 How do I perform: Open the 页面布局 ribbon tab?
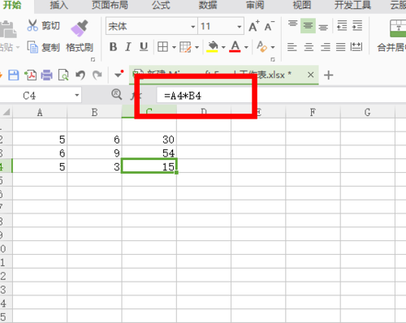(110, 6)
